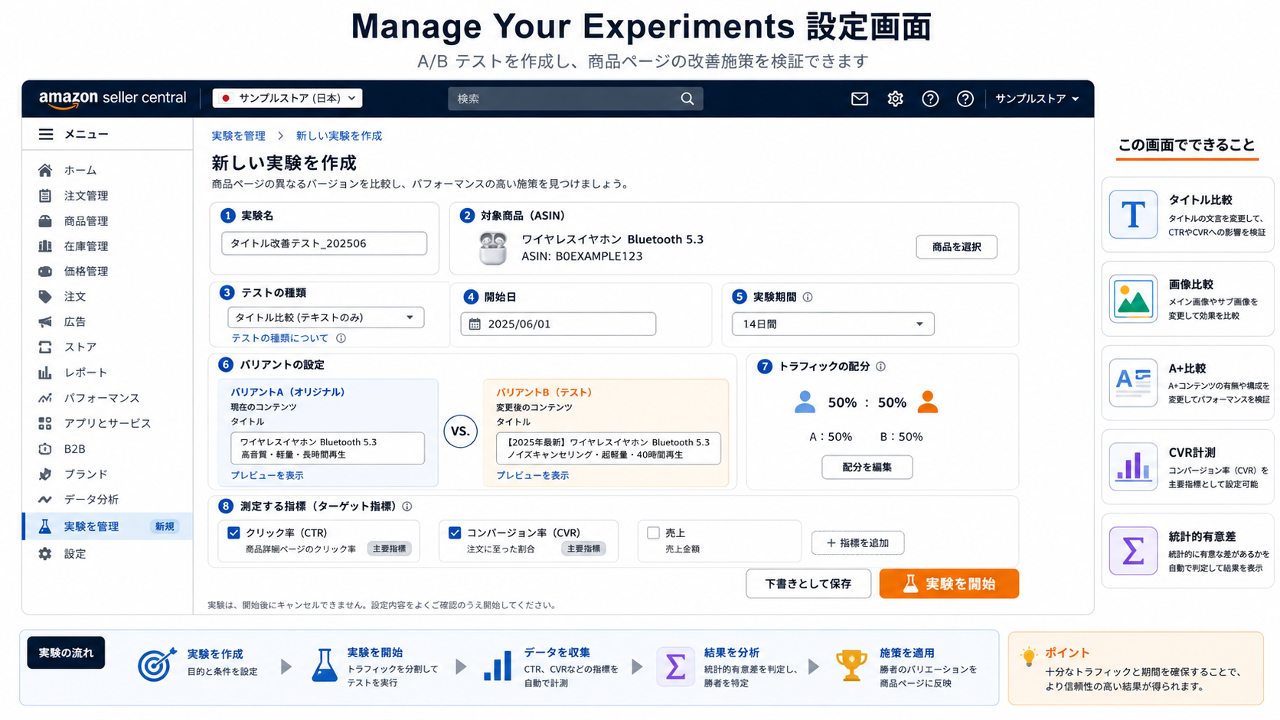Click the calendar icon in 開始日 field
Image resolution: width=1280 pixels, height=720 pixels.
pyautogui.click(x=475, y=324)
